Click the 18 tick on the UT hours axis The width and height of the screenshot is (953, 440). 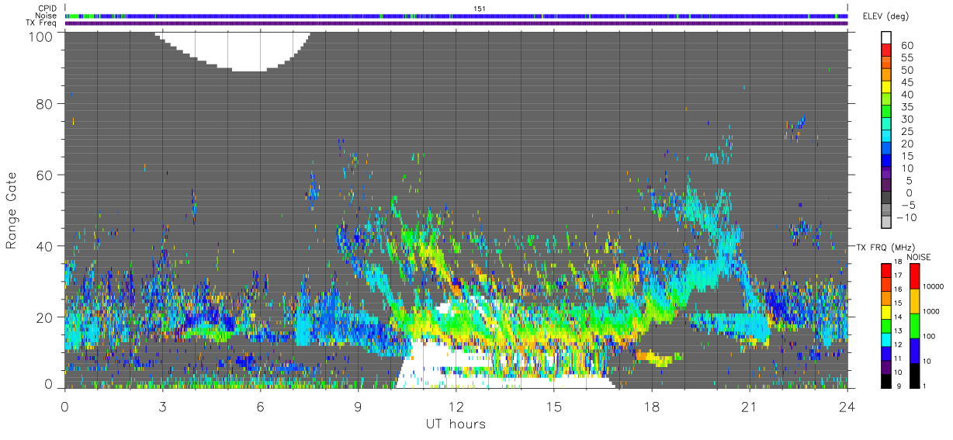(x=652, y=407)
